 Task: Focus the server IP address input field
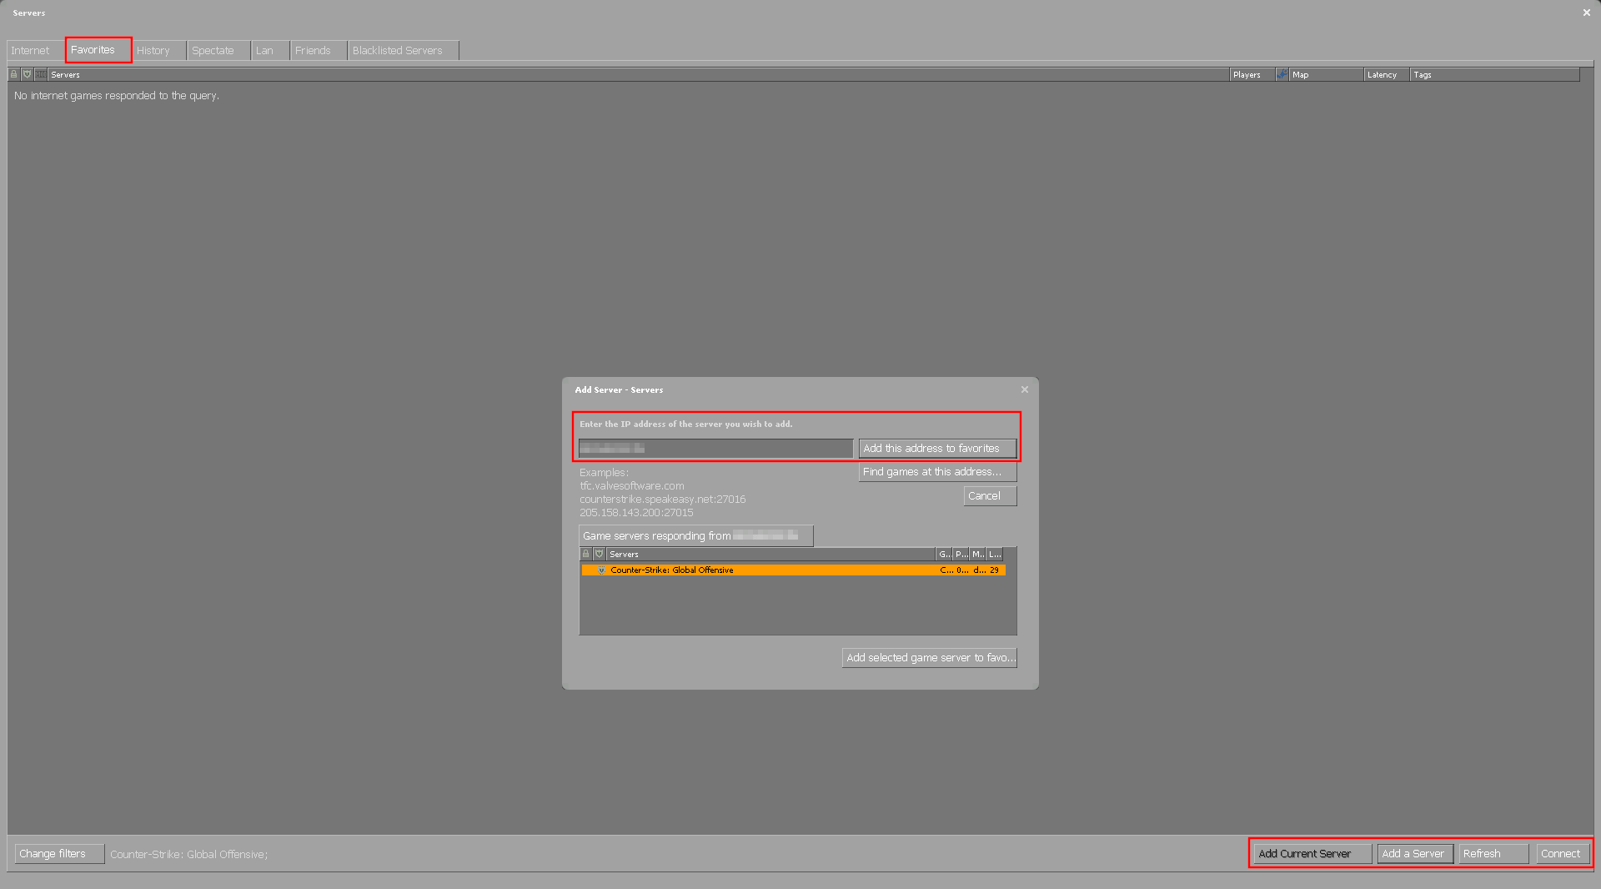[x=715, y=449]
